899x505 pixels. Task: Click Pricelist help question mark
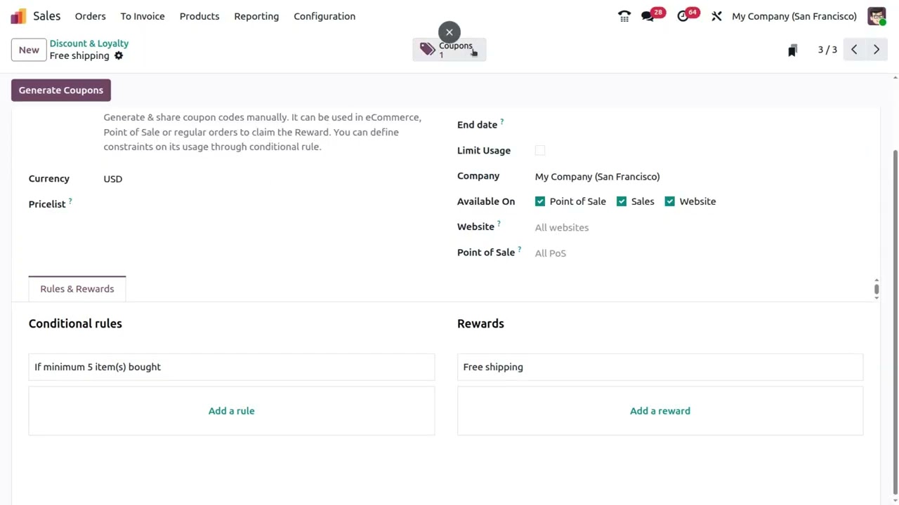pyautogui.click(x=70, y=202)
